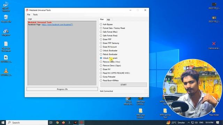223x125 pixels.
Task: Open This PC shortcut on desktop
Action: click(x=6, y=6)
